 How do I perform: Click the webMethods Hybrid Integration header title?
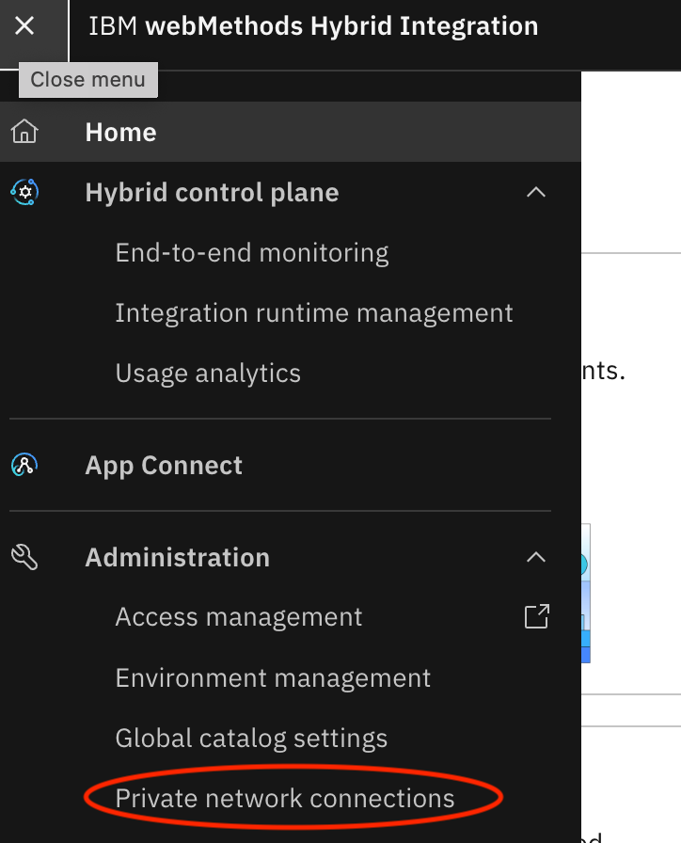[313, 25]
